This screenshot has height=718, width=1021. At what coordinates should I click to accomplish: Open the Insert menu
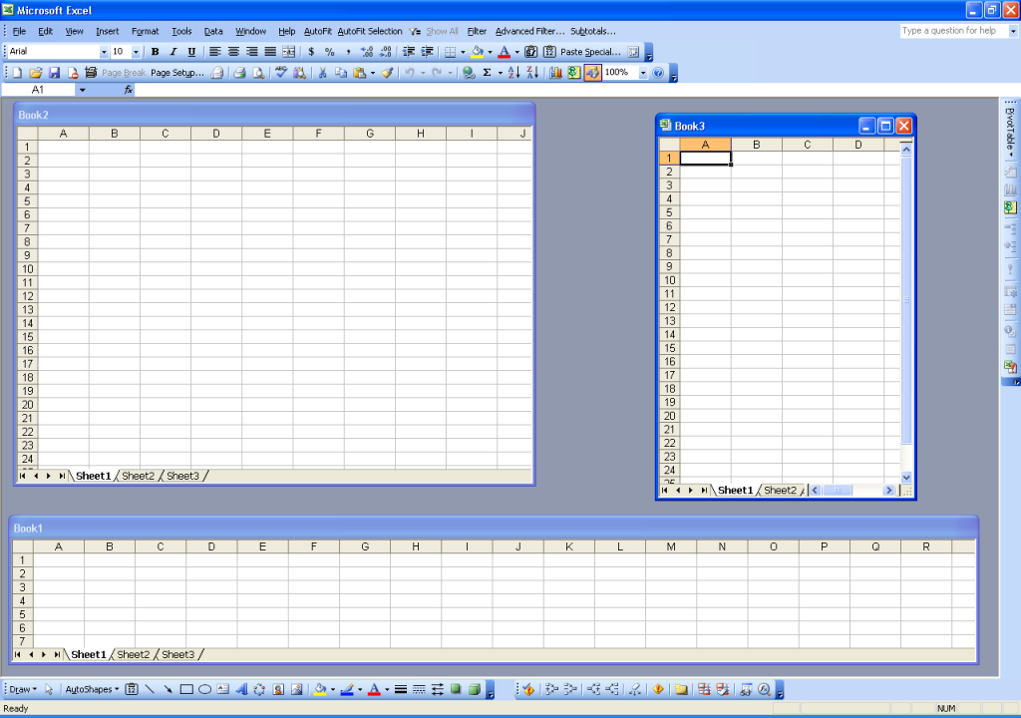point(108,31)
